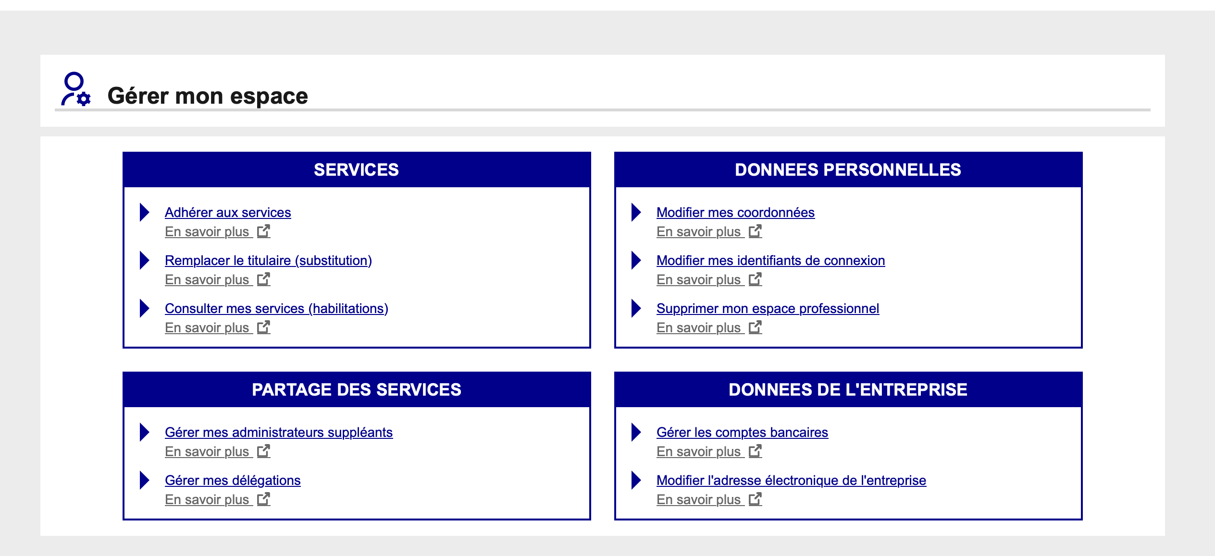1215x556 pixels.
Task: Click arrow bullet beside Gérer les comptes bancaires
Action: coord(636,432)
